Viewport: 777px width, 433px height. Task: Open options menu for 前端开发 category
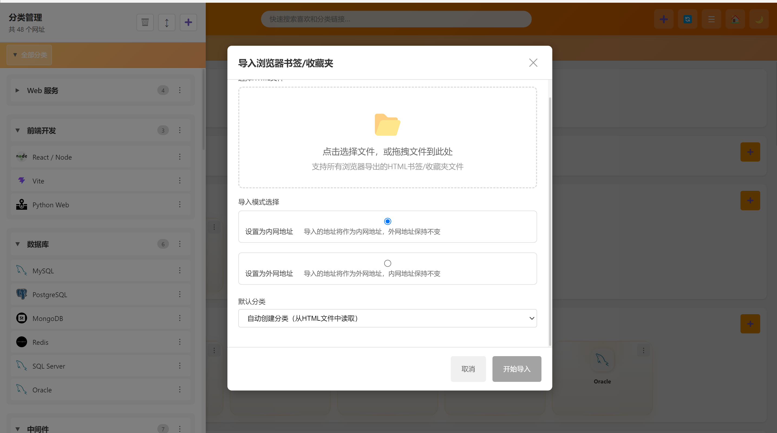[180, 130]
